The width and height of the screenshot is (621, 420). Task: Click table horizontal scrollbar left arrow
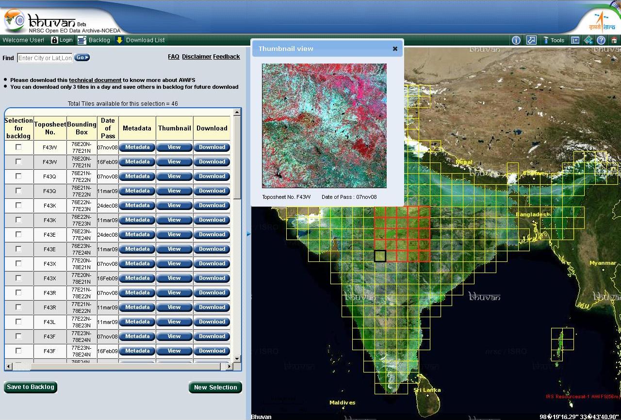coord(8,366)
